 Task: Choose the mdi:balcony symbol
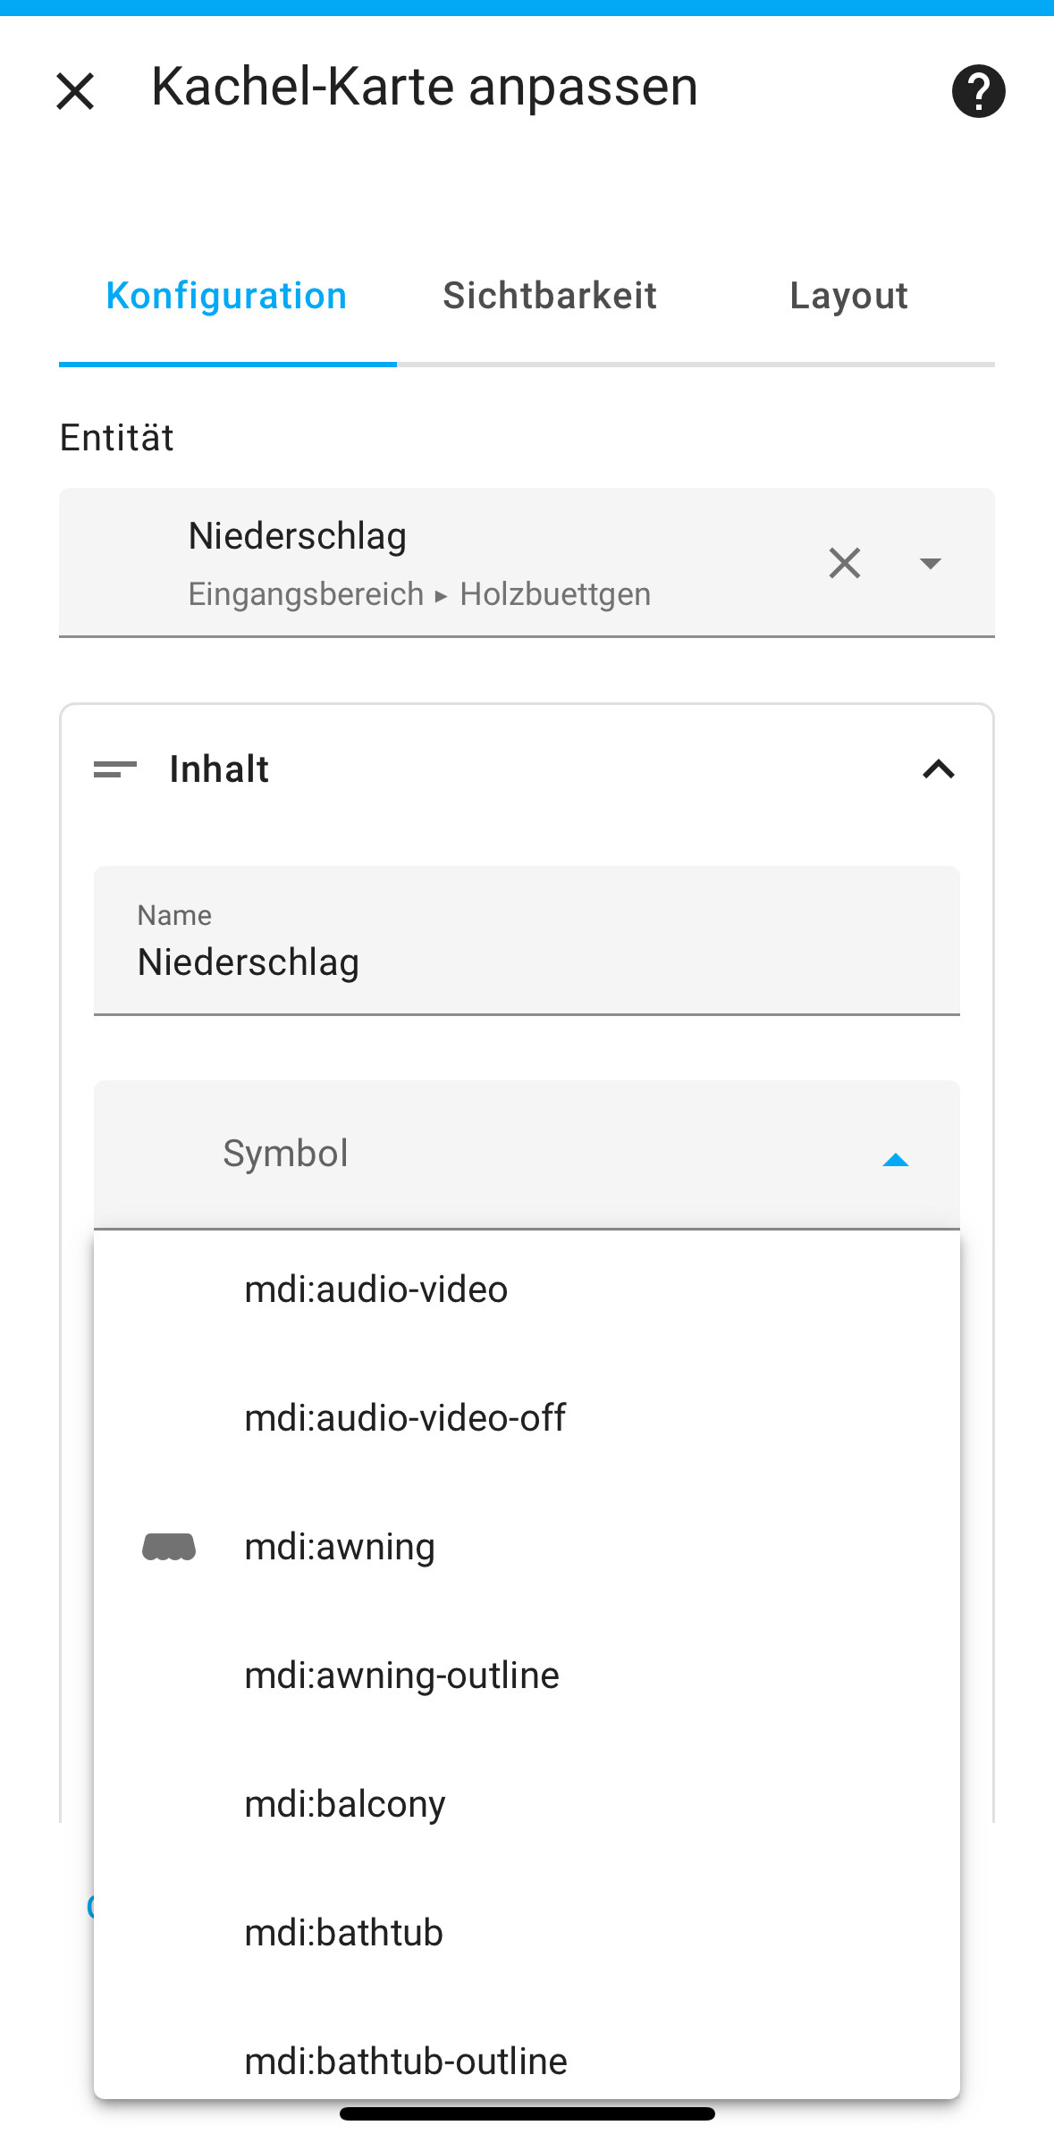tap(345, 1804)
